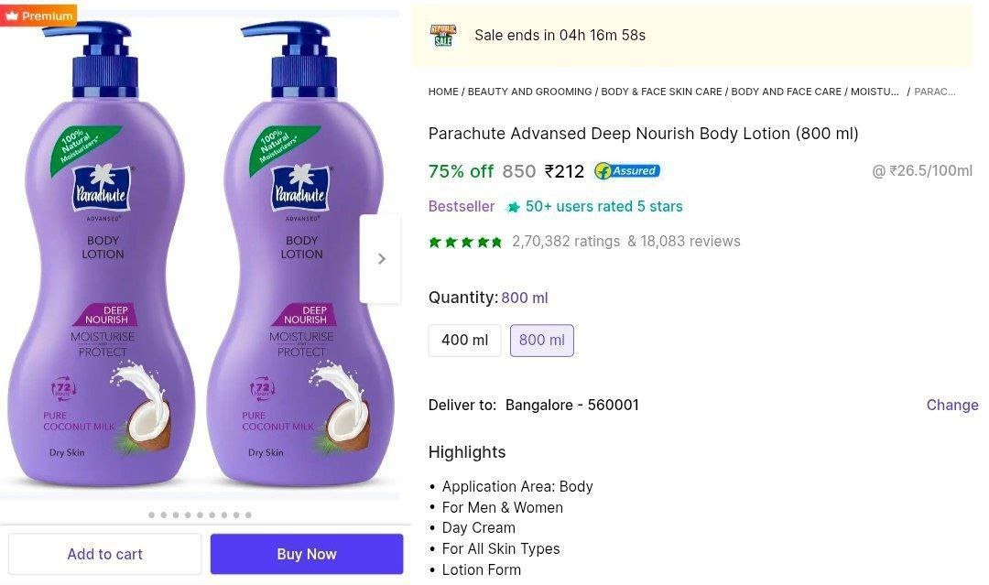
Task: Open BODY & FACE SKIN CARE breadcrumb
Action: click(662, 92)
